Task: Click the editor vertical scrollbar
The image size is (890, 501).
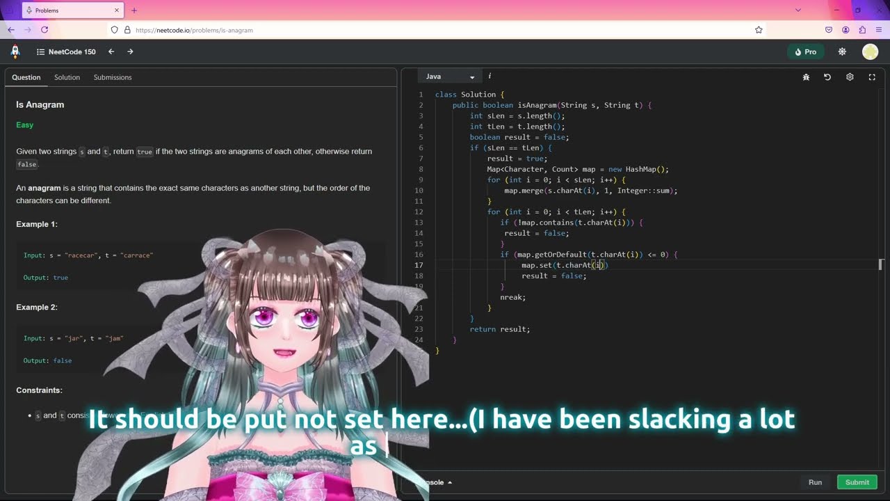Action: 881,264
